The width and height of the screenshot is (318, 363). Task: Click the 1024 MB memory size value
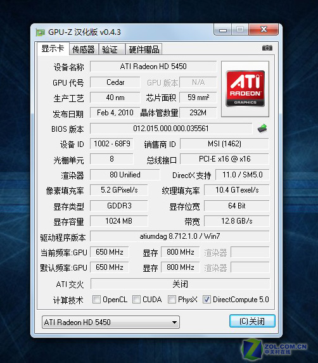(x=118, y=221)
